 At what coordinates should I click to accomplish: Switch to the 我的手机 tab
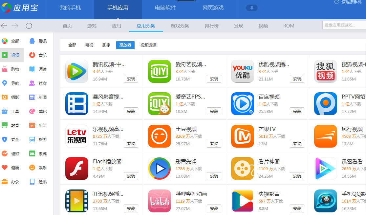(70, 8)
